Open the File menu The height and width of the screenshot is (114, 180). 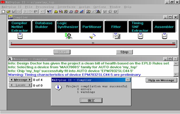(x=29, y=7)
